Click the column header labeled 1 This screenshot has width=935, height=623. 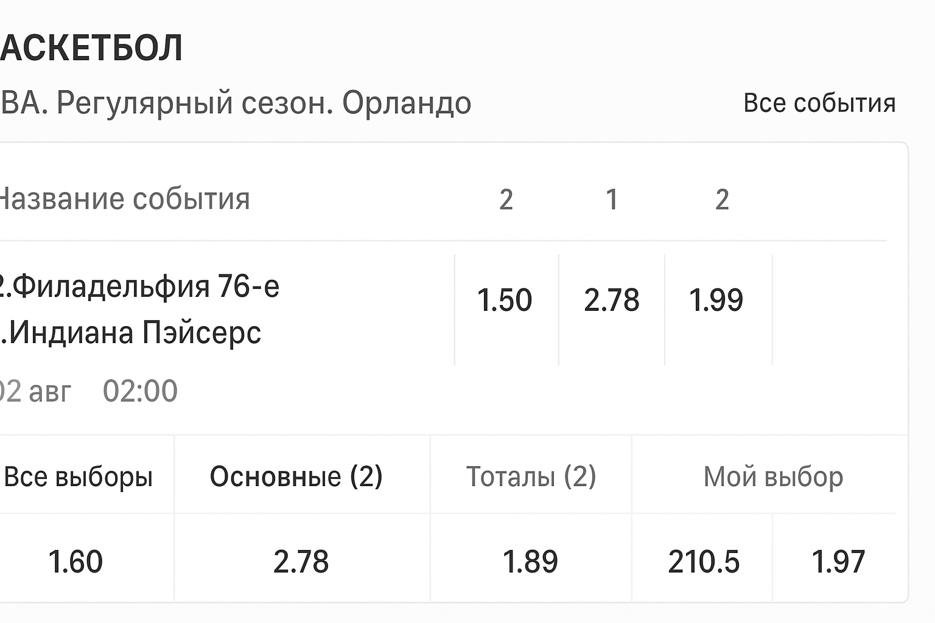[612, 200]
